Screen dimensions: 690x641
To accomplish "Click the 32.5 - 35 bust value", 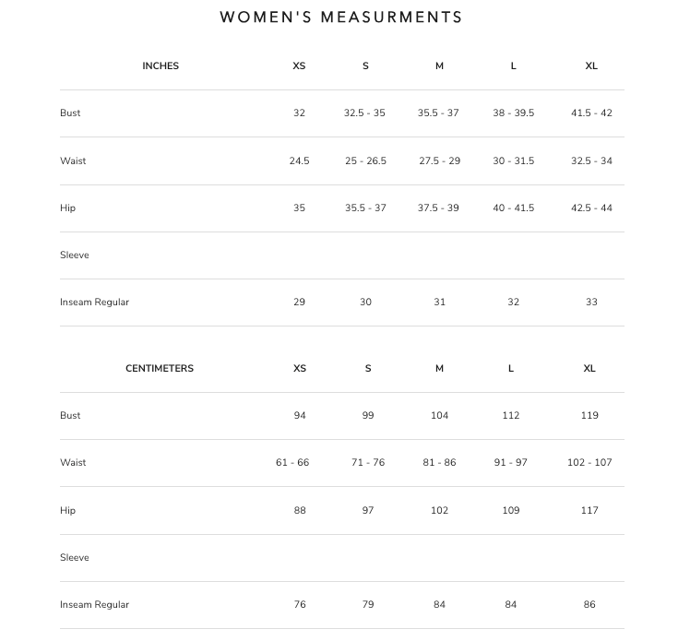I will pos(364,113).
